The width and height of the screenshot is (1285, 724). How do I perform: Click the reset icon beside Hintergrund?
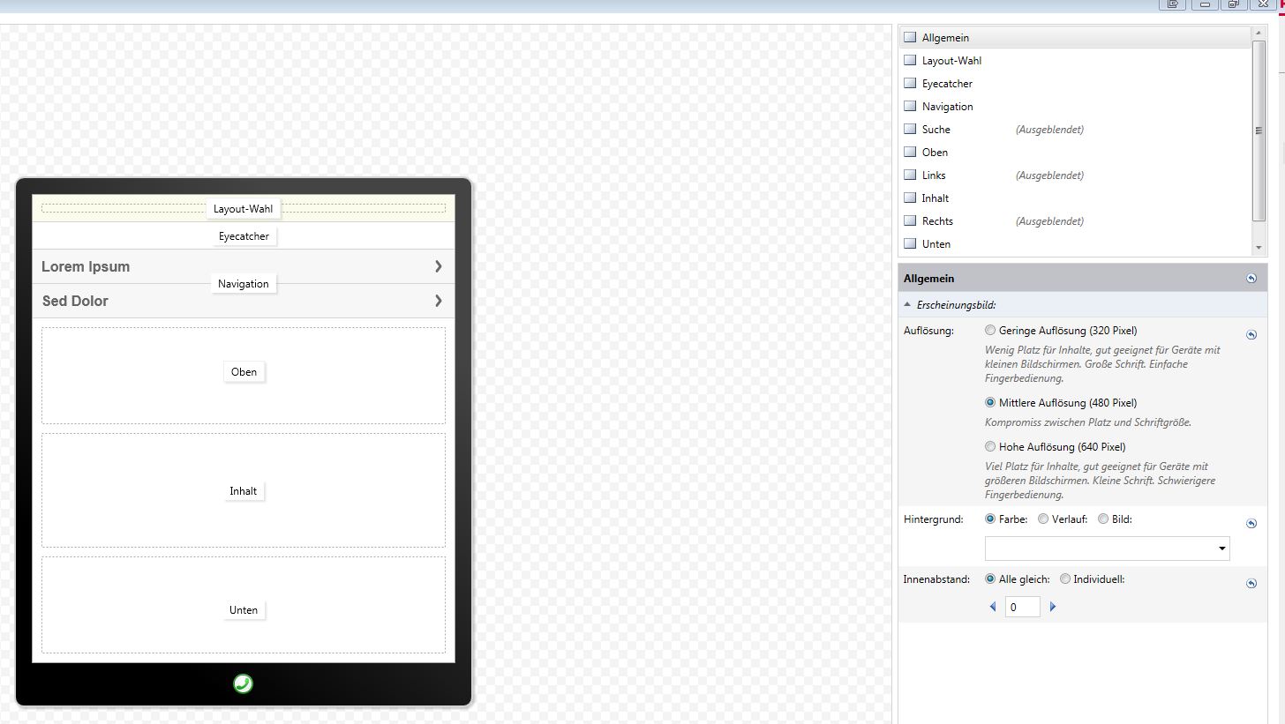tap(1251, 524)
